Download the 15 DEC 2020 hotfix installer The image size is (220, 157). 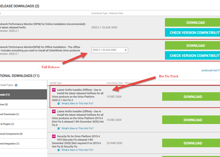191,97
